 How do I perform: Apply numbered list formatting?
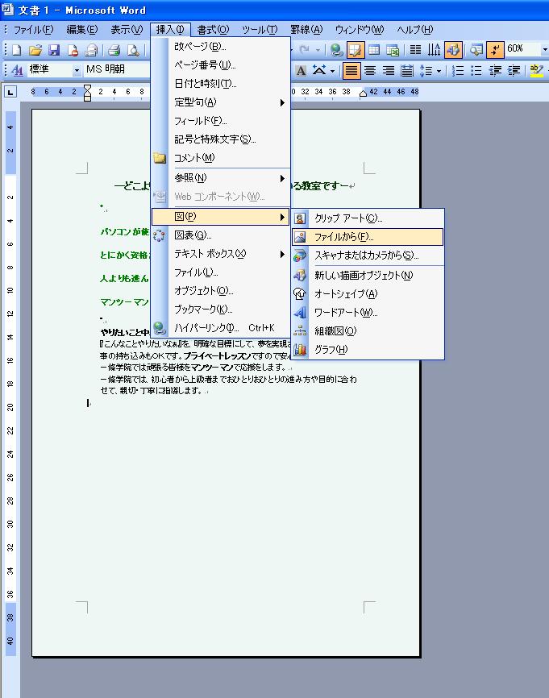(x=457, y=70)
